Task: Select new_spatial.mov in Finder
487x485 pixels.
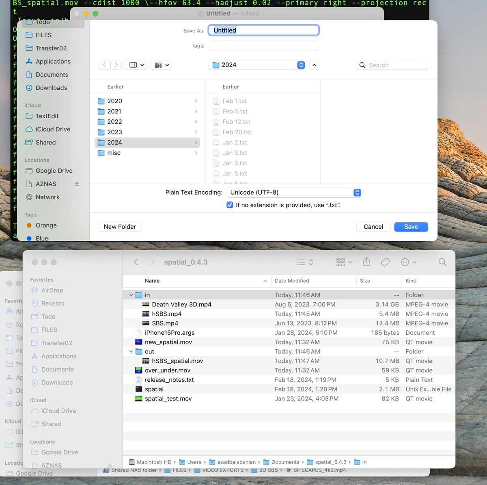Action: (x=289, y=342)
